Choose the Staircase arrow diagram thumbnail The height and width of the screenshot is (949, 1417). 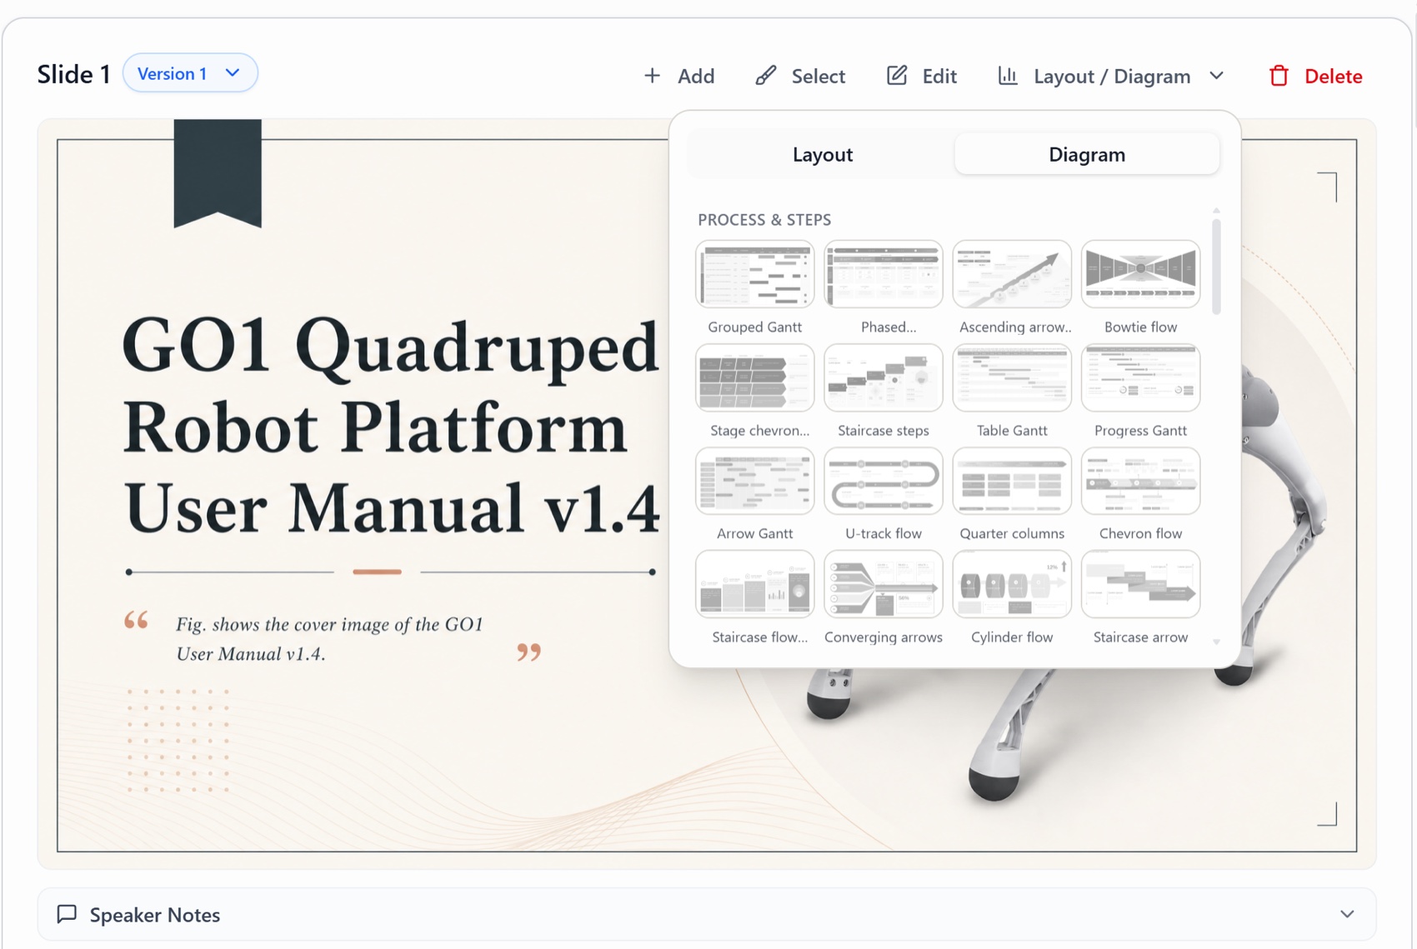pyautogui.click(x=1140, y=584)
